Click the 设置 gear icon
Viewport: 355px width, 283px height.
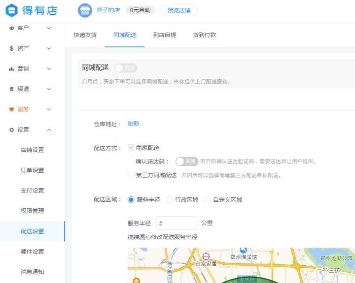click(11, 130)
